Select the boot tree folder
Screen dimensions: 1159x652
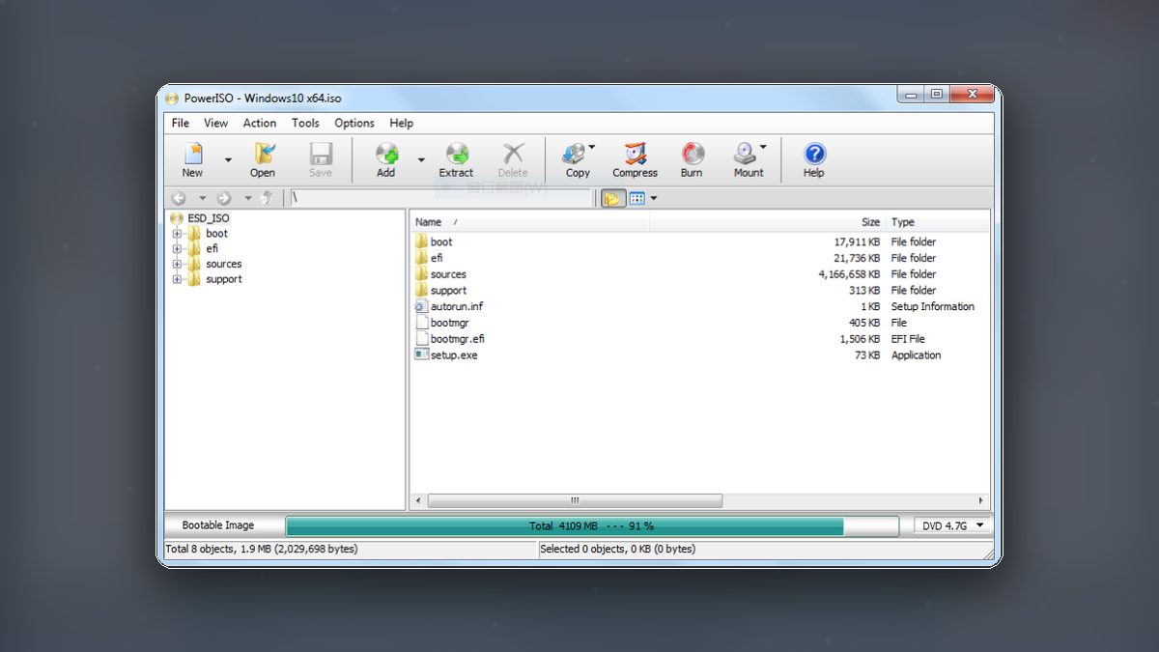[x=216, y=234]
